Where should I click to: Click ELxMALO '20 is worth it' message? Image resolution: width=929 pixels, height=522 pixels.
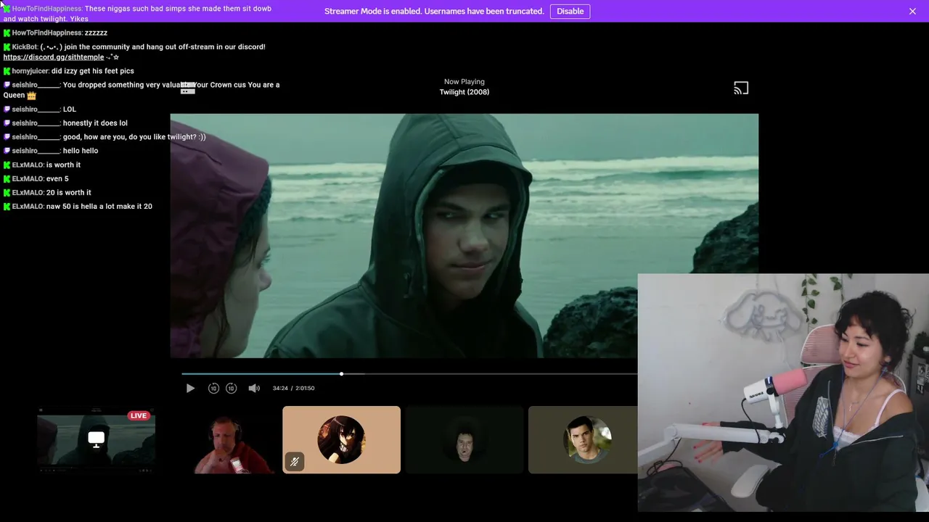[47, 193]
